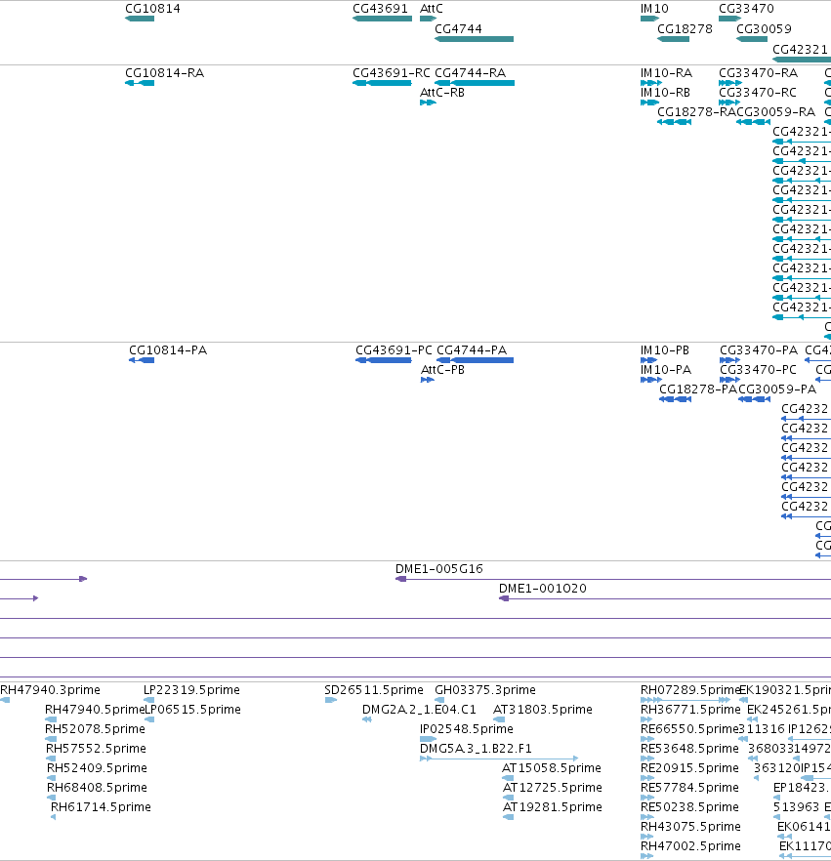Click the CG18278 gene bar
Viewport: 831px width, 861px height.
674,39
